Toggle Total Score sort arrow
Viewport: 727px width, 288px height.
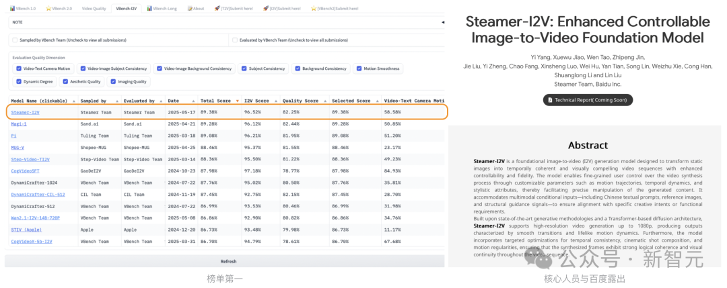[x=238, y=101]
